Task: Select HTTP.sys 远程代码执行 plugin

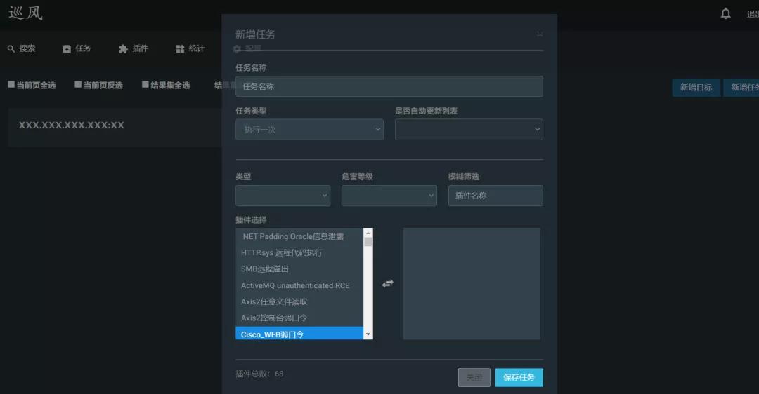Action: (299, 252)
